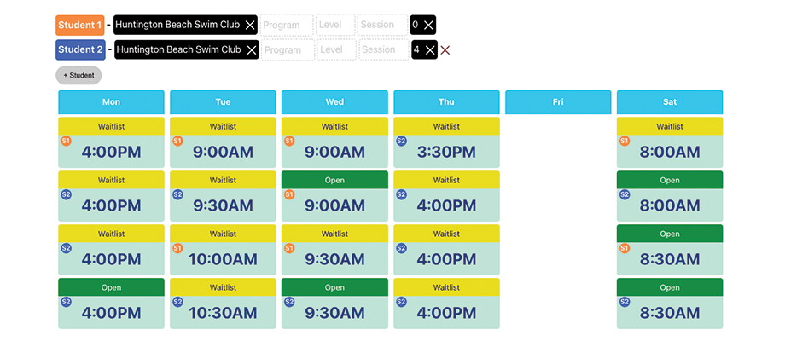Click S1 badge on Monday first 4:00PM slot
This screenshot has width=785, height=341.
pos(65,141)
